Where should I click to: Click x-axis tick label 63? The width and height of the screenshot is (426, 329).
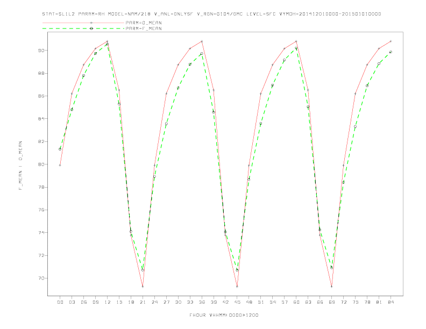(x=308, y=302)
